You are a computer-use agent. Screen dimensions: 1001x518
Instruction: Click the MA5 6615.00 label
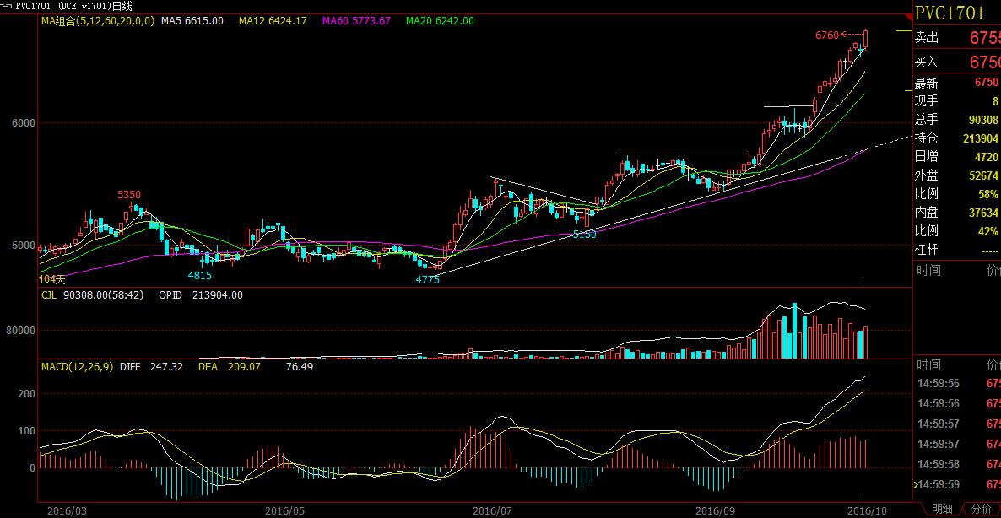point(192,21)
